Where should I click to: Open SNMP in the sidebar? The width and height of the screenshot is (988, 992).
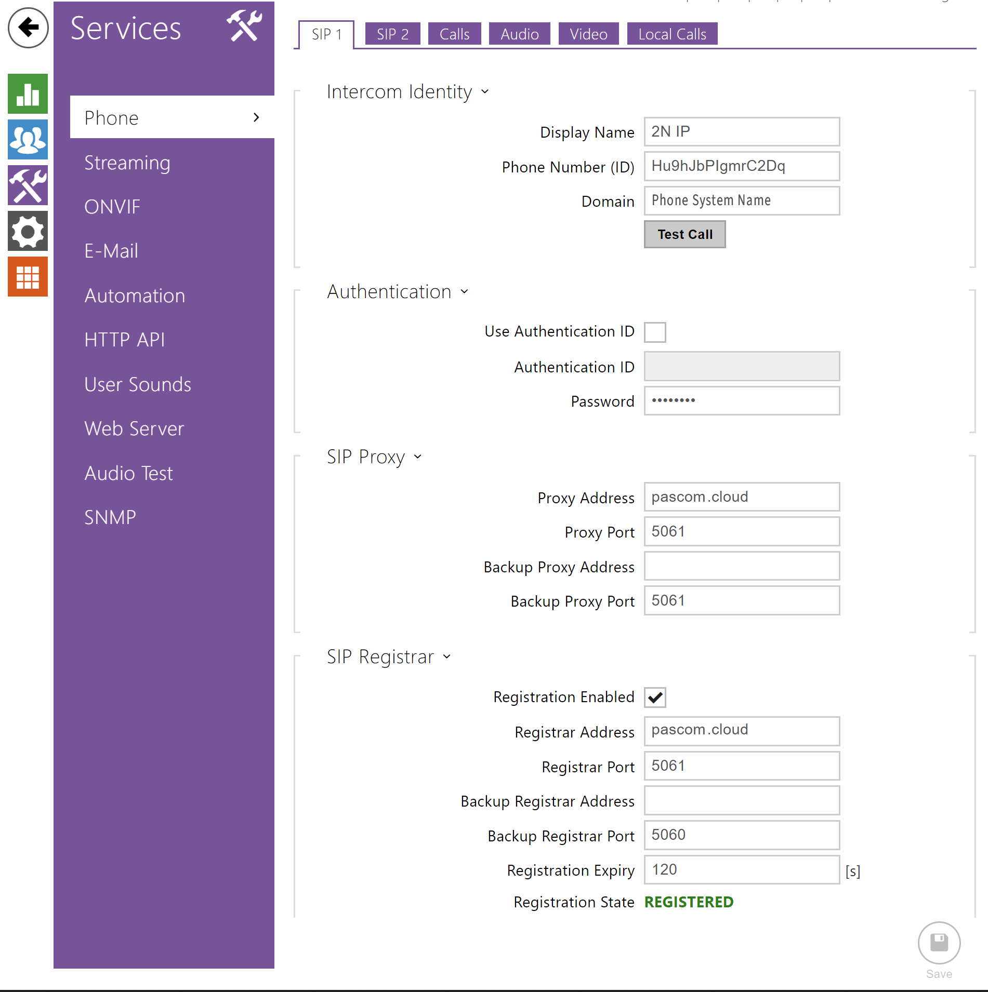pyautogui.click(x=110, y=517)
